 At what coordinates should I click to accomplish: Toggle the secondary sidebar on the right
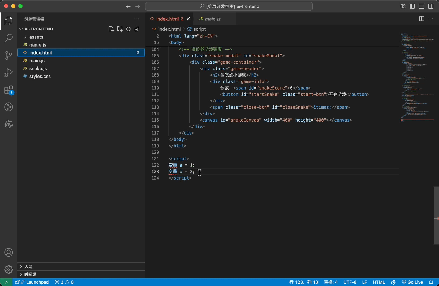click(431, 6)
